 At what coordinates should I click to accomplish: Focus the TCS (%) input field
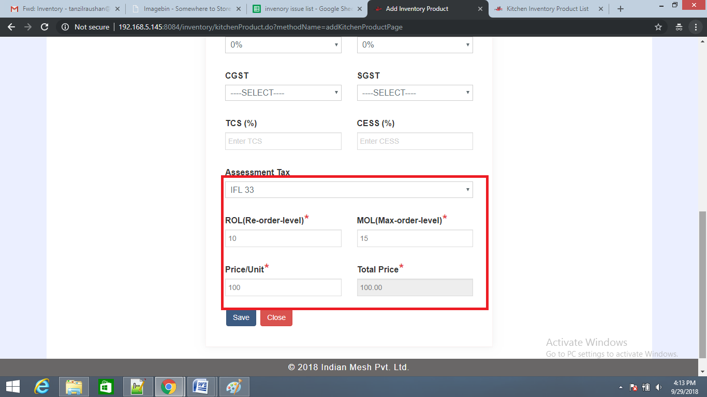click(x=283, y=141)
